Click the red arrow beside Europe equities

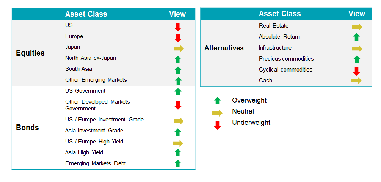pos(178,38)
